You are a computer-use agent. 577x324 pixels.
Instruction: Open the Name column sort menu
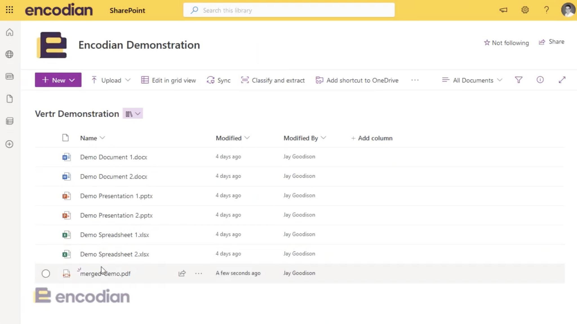tap(92, 138)
